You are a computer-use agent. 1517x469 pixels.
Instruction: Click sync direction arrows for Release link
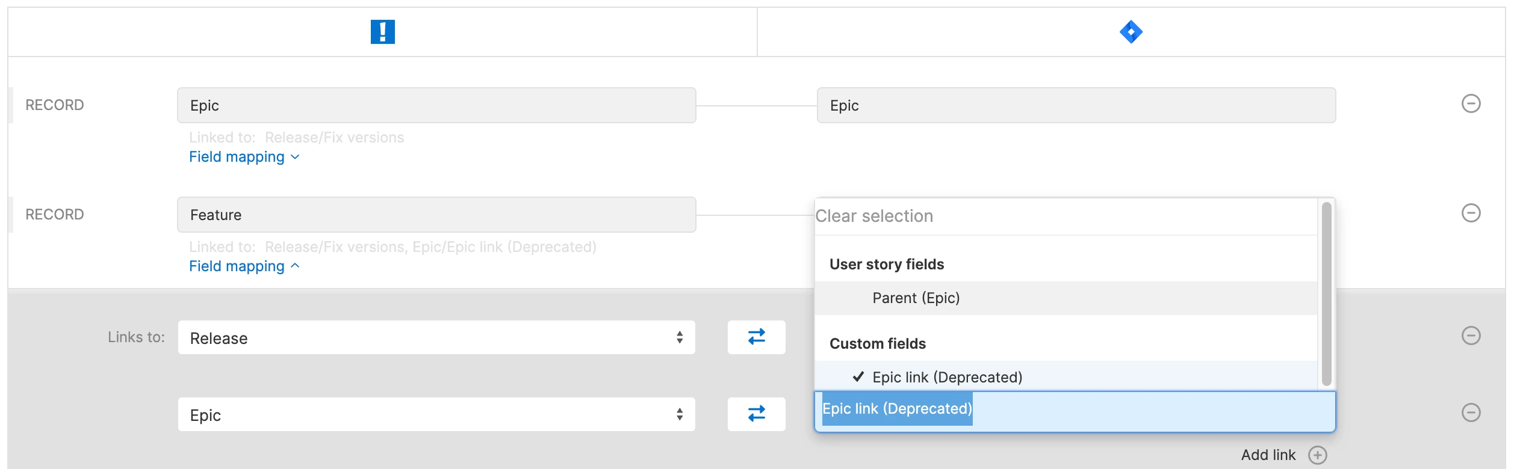coord(756,337)
